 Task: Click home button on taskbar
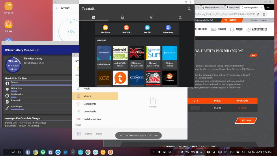click(x=20, y=152)
